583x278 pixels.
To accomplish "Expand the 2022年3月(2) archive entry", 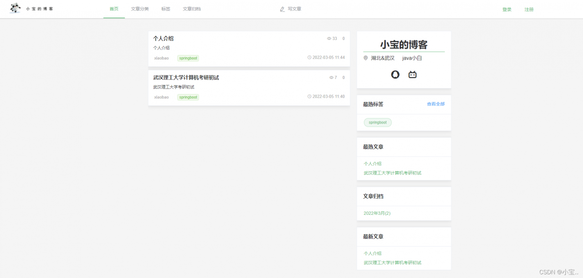I will [x=377, y=213].
